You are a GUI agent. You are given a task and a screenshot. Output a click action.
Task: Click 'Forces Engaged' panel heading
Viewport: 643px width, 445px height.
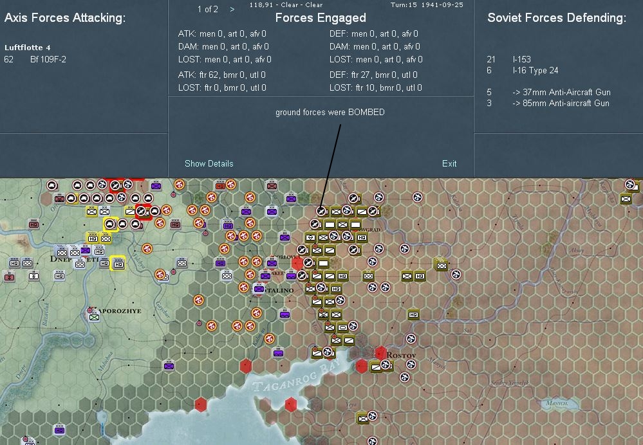point(321,17)
